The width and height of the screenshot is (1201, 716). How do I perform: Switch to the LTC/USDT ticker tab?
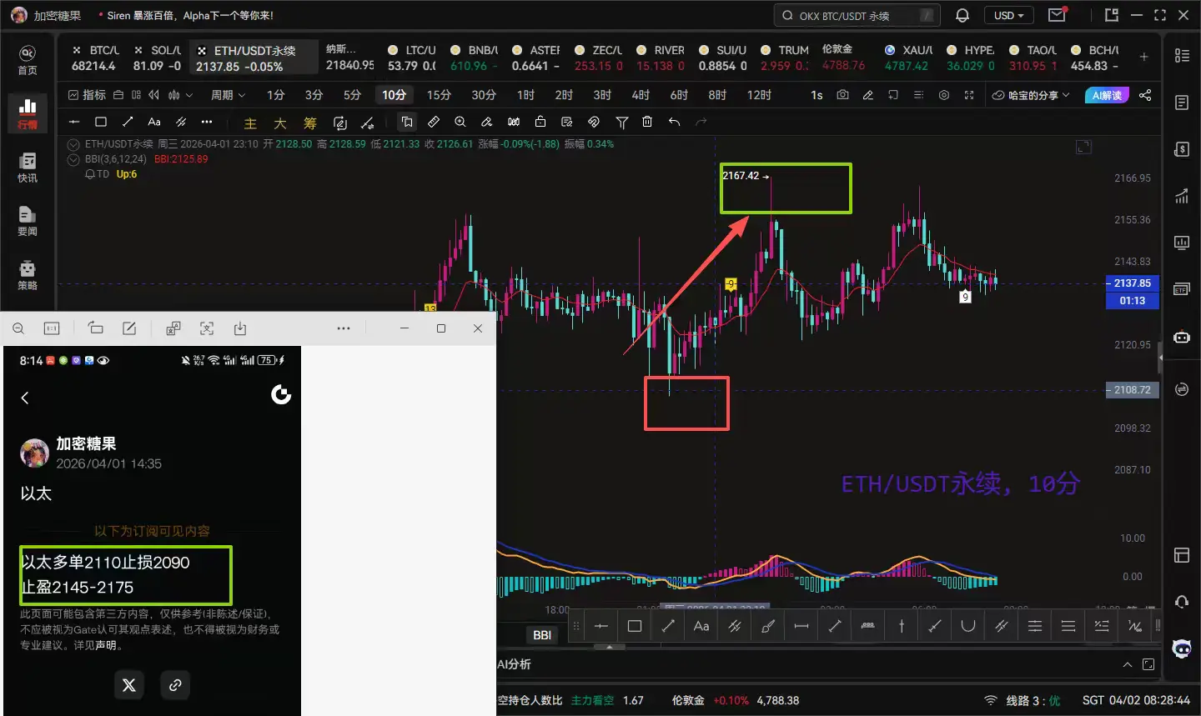click(412, 58)
